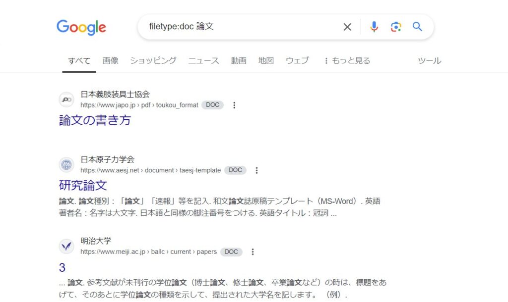Click the 日本義肢装具士協会 site favicon
The height and width of the screenshot is (302, 508).
pos(66,100)
